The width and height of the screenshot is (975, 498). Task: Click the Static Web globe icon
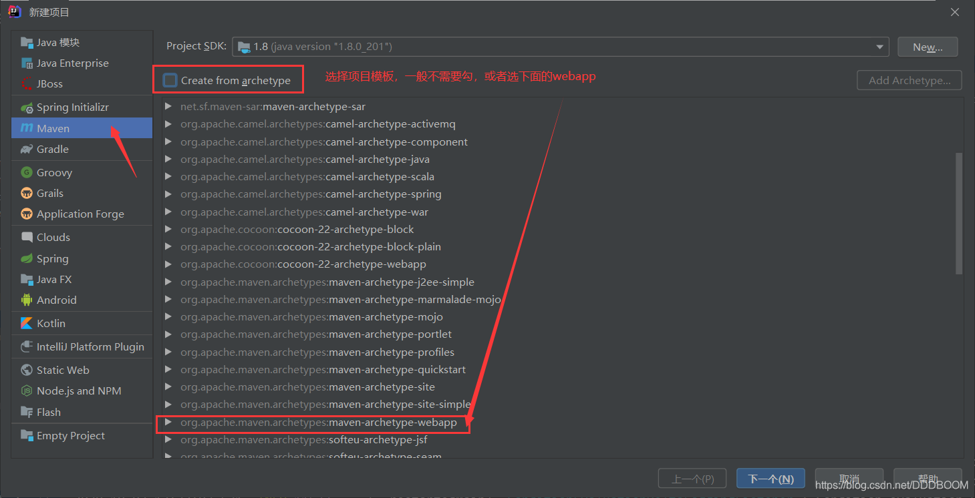tap(27, 370)
